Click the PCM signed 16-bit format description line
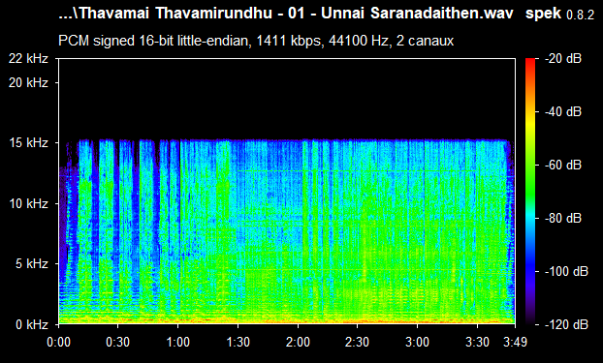The width and height of the screenshot is (603, 363). pyautogui.click(x=256, y=41)
